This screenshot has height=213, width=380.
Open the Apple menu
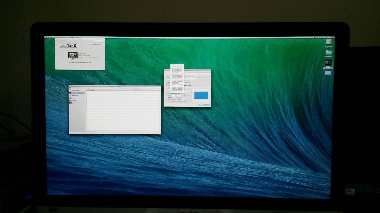click(x=46, y=37)
